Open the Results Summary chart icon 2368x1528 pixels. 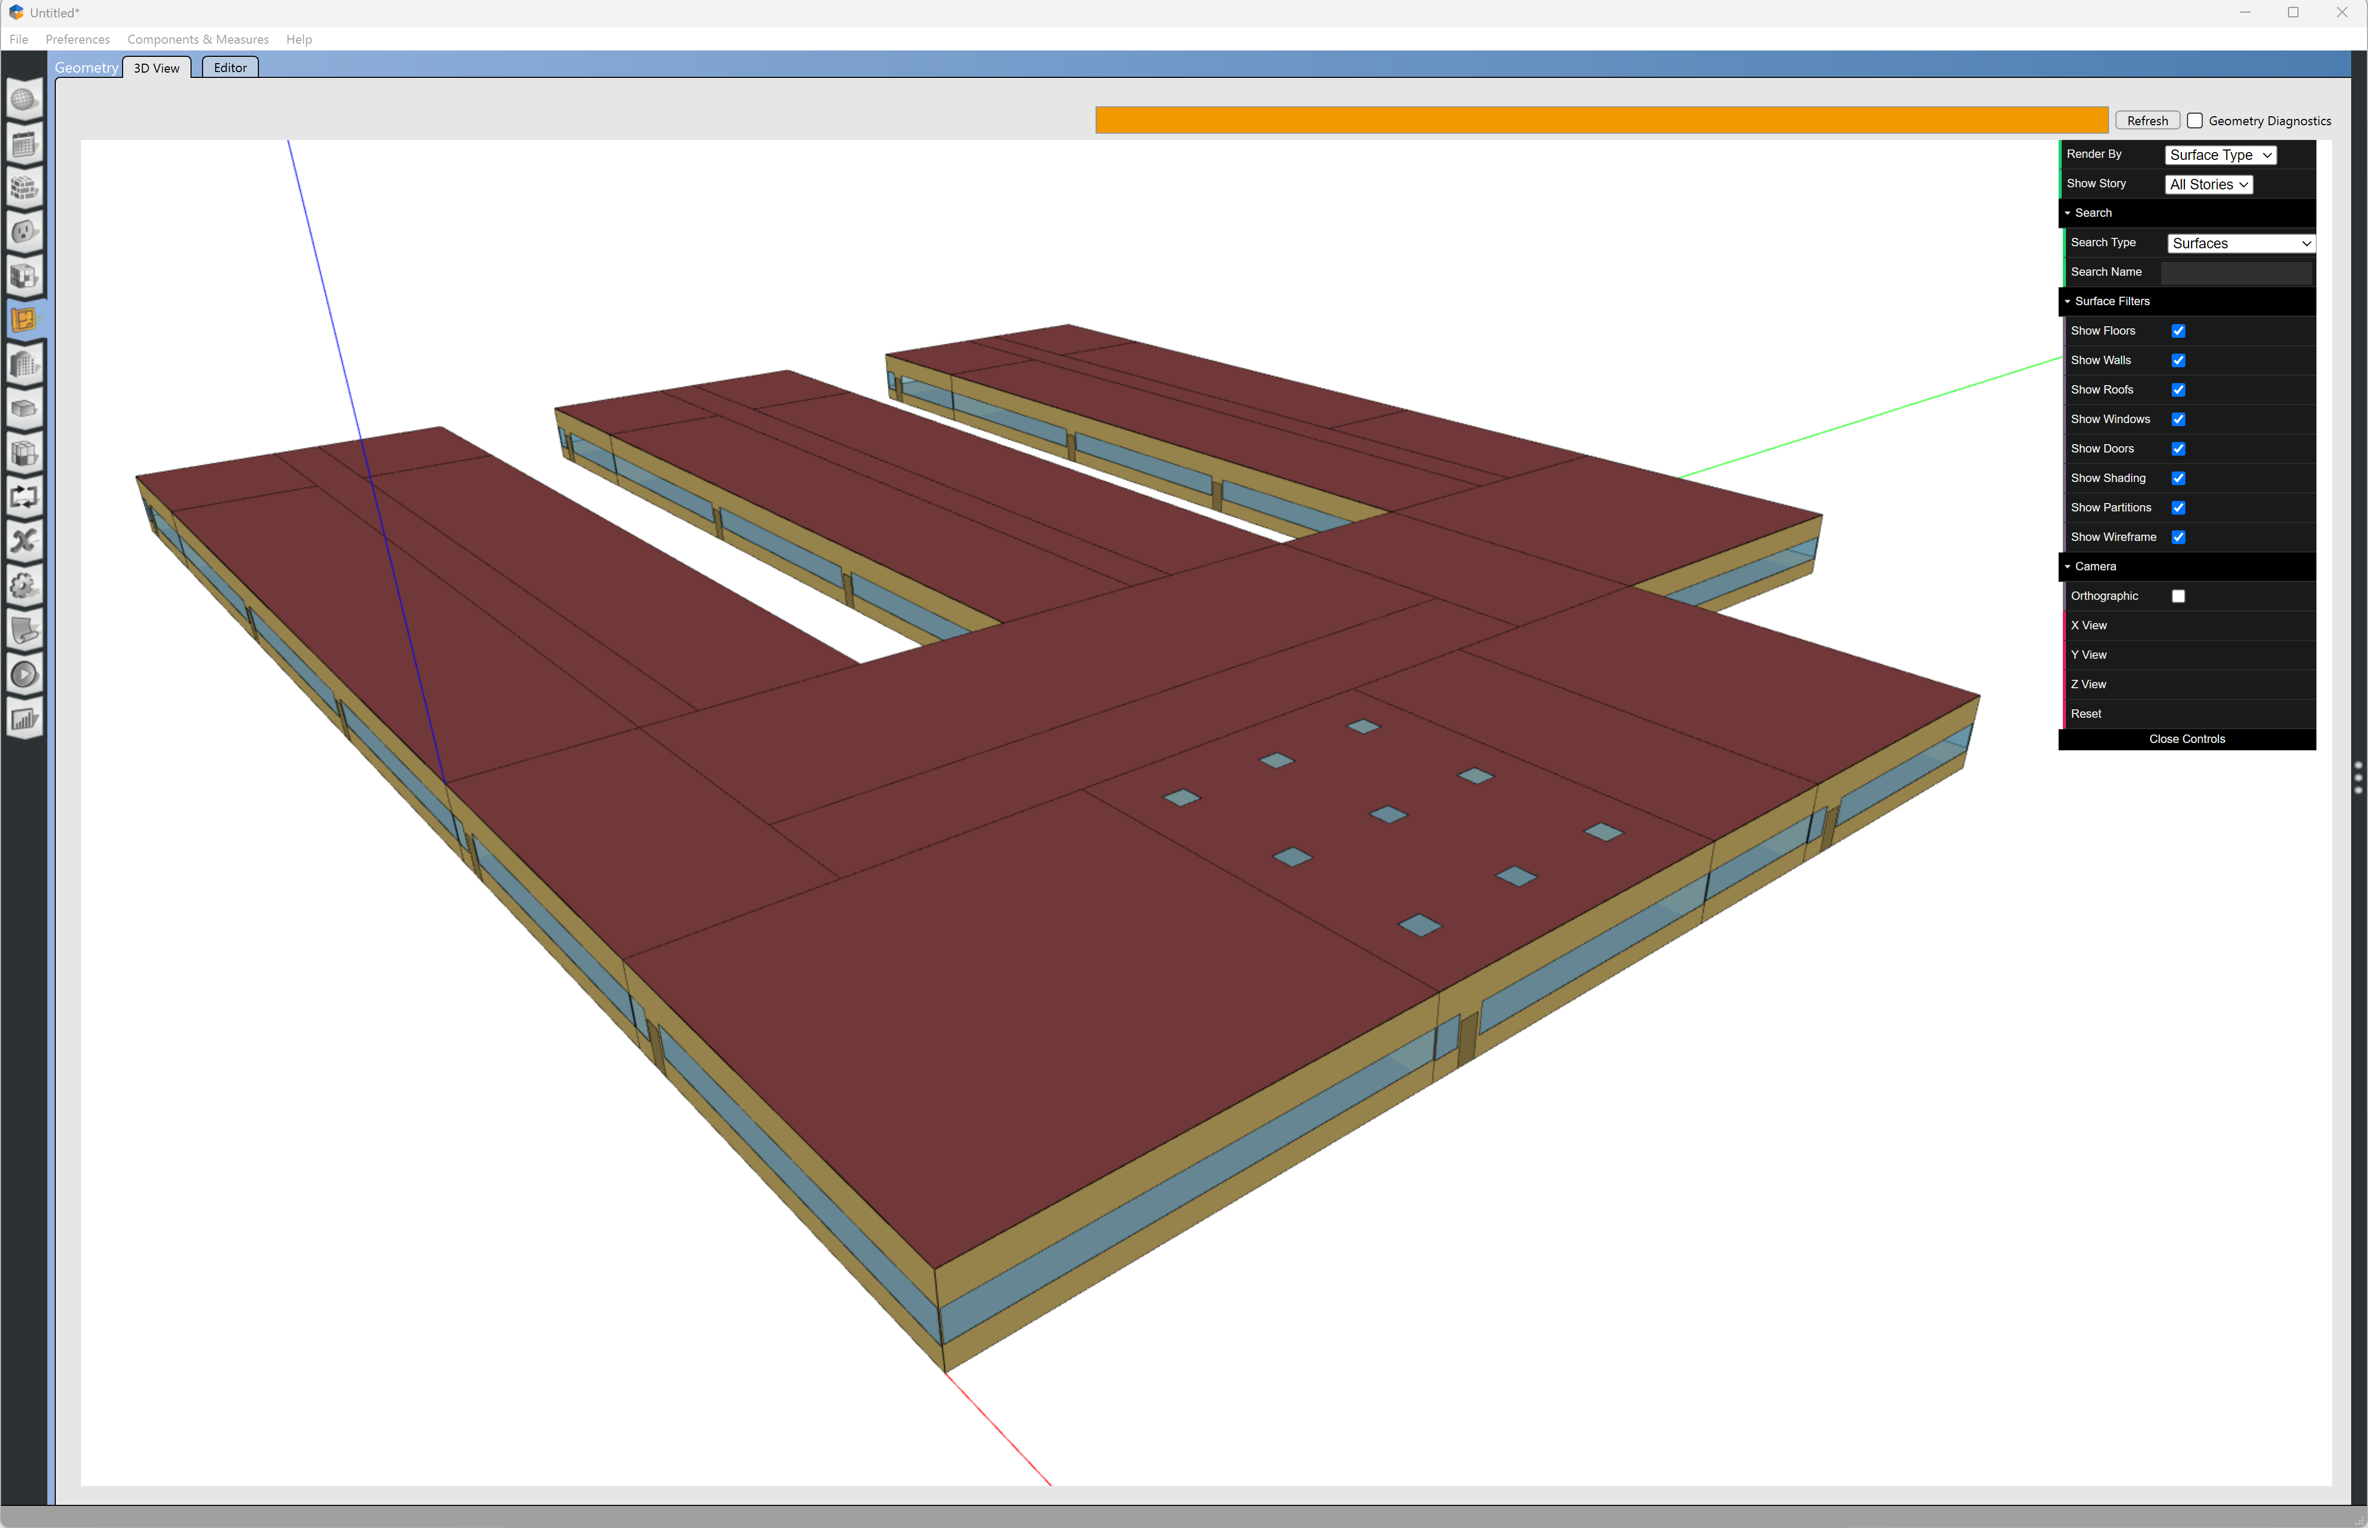(x=24, y=719)
